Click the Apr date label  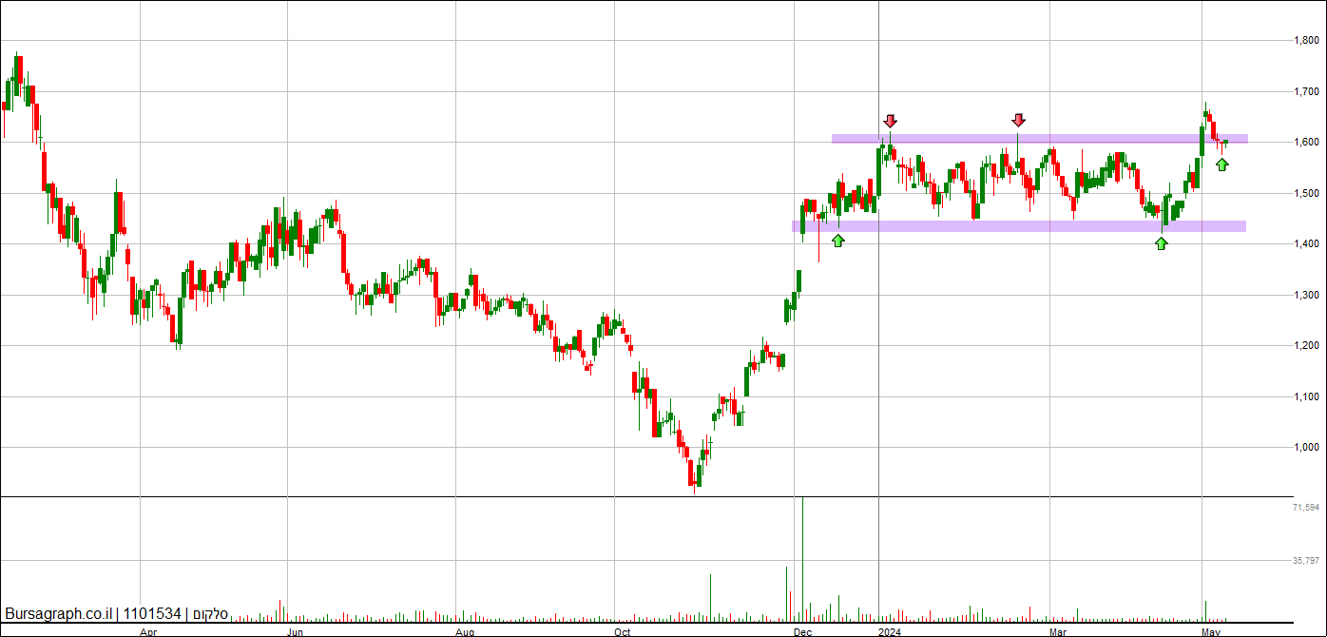point(148,631)
